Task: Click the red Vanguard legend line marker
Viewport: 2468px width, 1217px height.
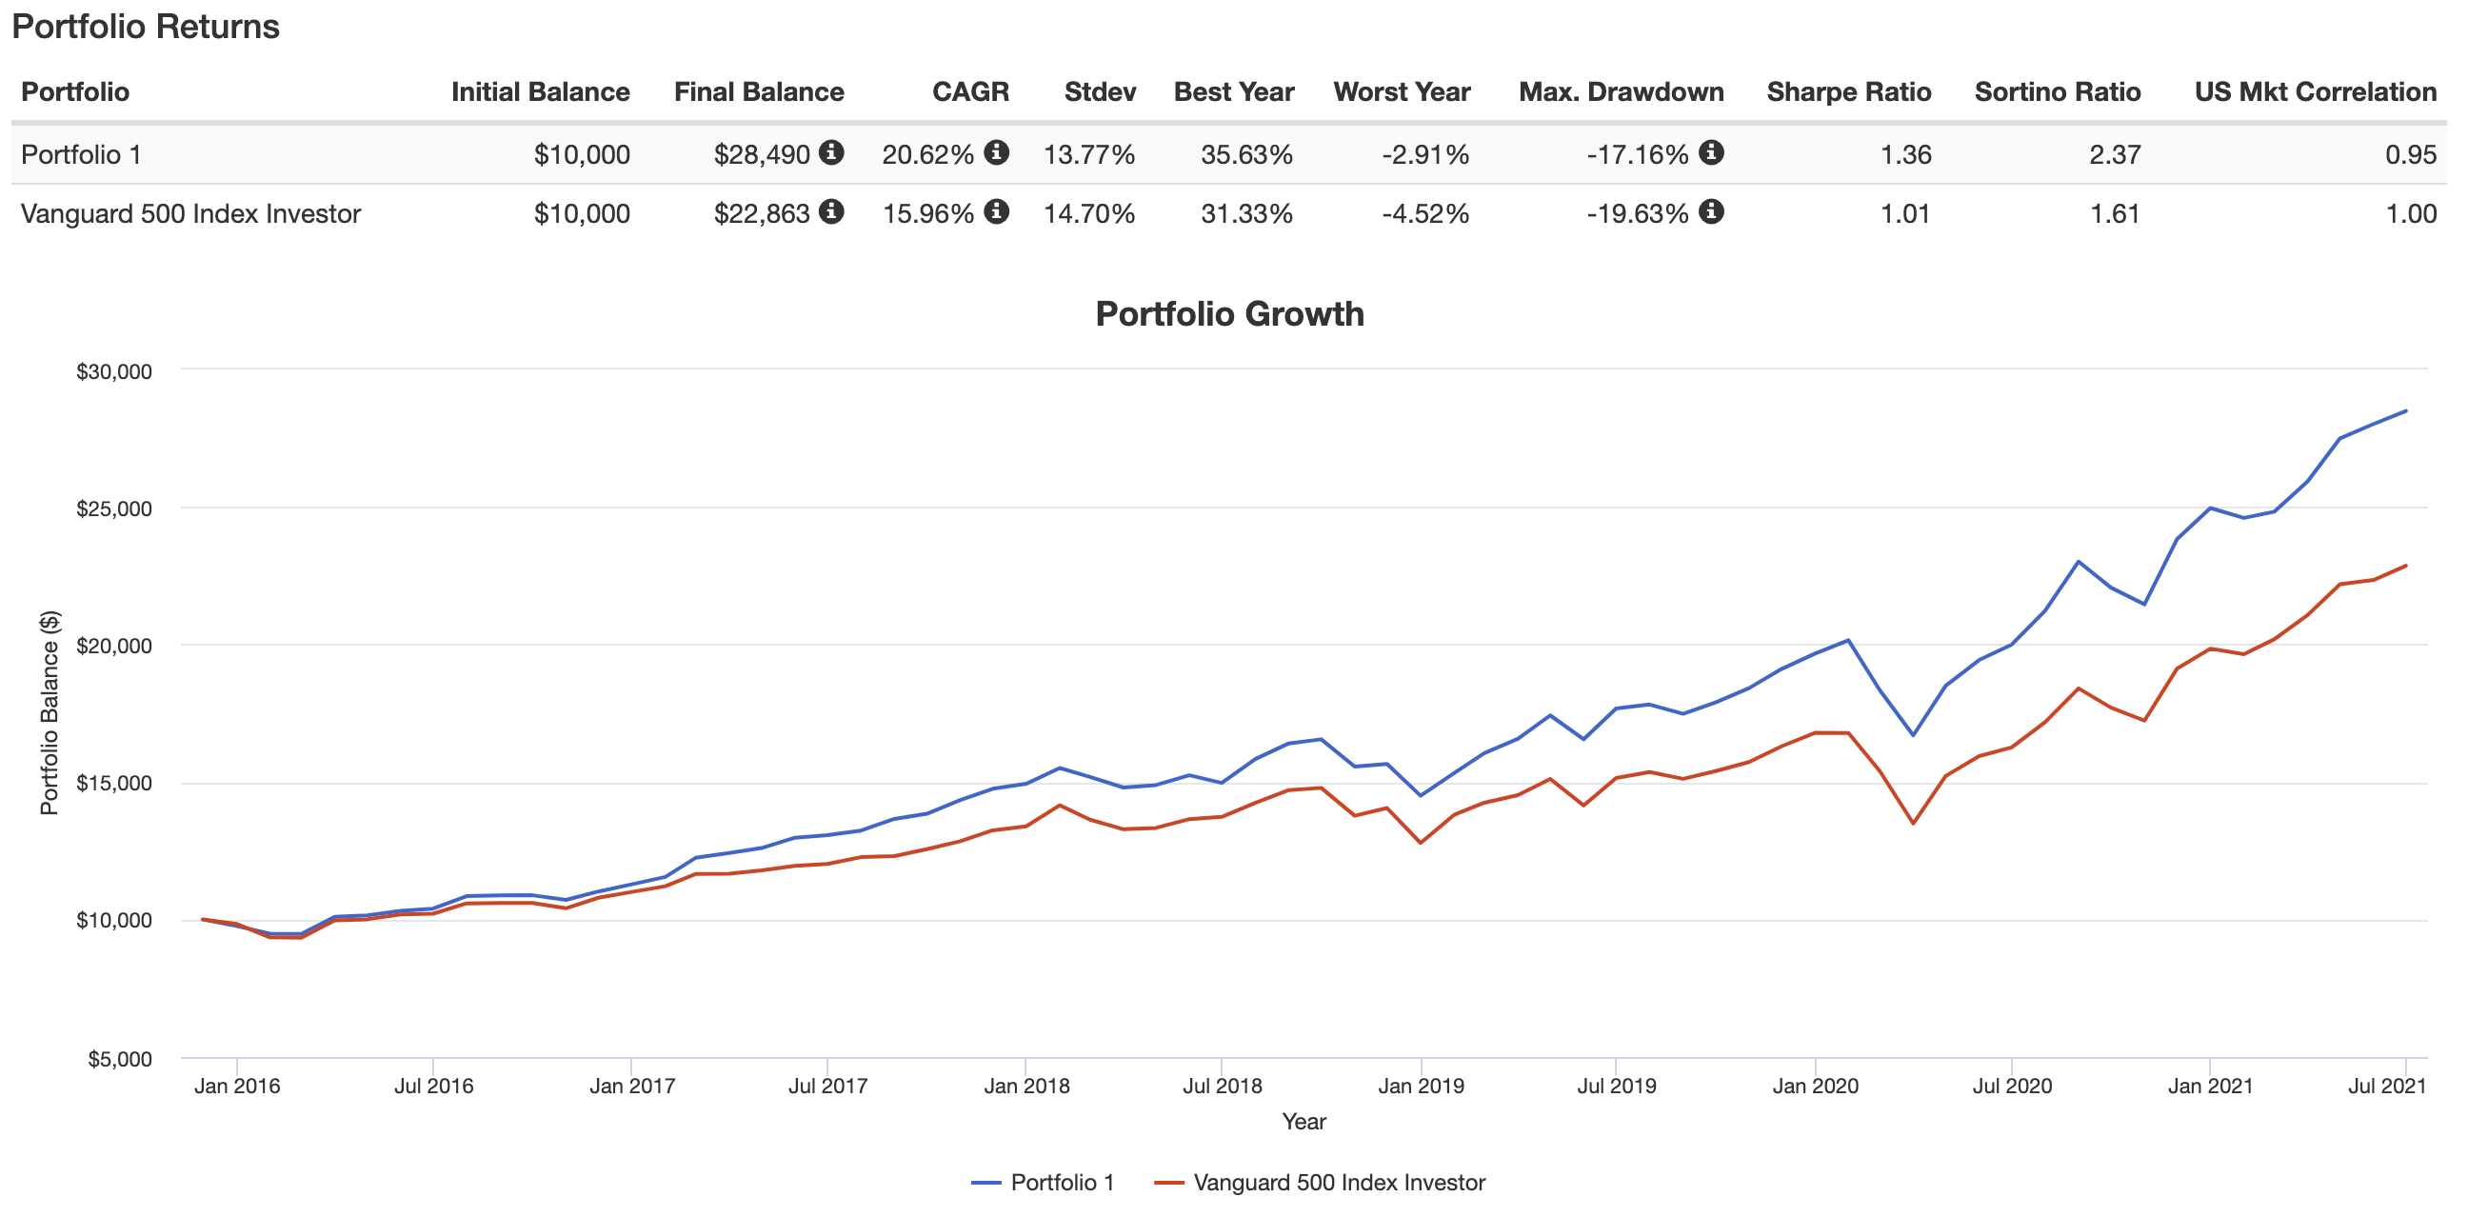Action: point(1169,1184)
